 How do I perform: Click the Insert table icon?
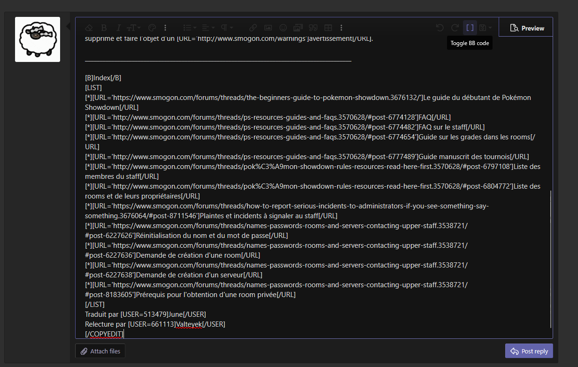328,28
